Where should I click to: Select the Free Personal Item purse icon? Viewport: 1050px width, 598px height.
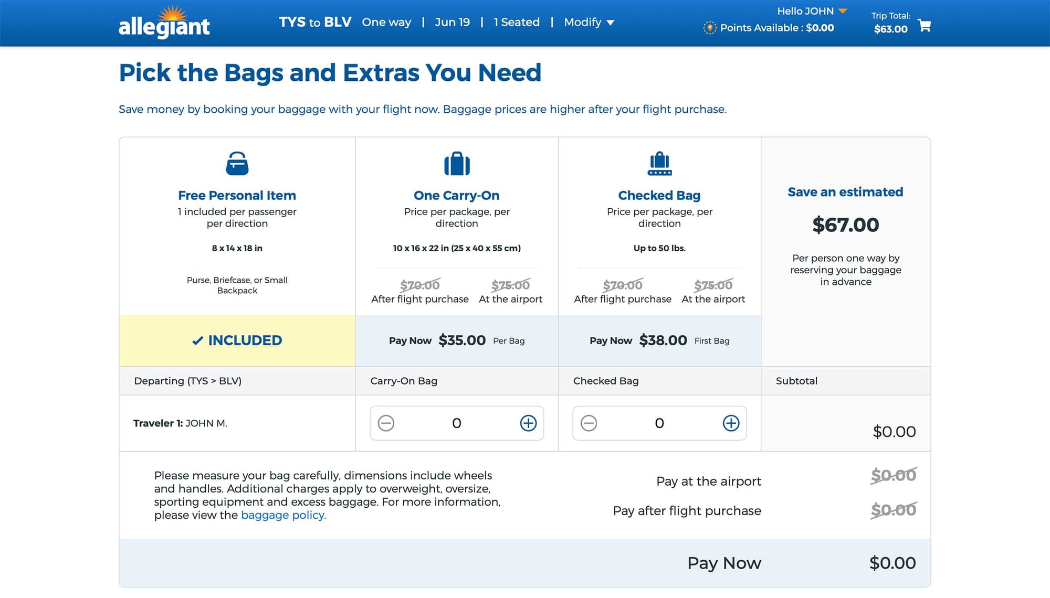[237, 163]
